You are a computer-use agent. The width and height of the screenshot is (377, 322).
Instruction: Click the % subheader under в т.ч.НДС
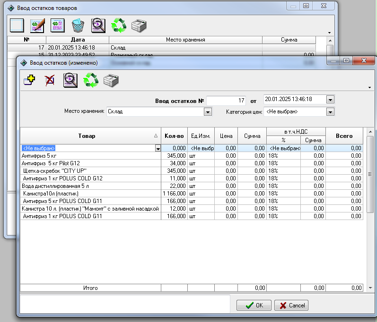pyautogui.click(x=283, y=140)
